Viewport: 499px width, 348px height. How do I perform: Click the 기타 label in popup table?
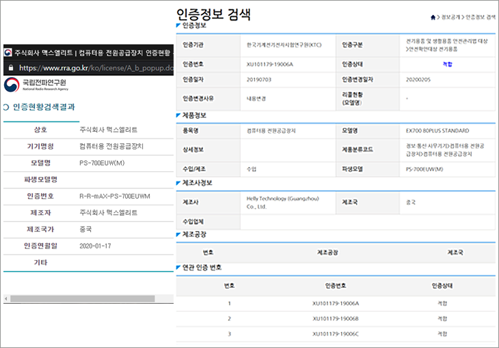click(x=41, y=263)
